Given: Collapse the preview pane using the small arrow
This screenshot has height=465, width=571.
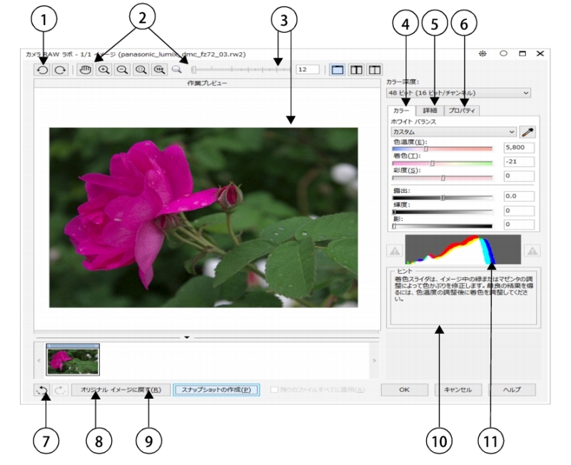Looking at the screenshot, I should (186, 336).
